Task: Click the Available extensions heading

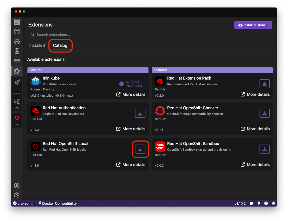Action: coord(46,60)
